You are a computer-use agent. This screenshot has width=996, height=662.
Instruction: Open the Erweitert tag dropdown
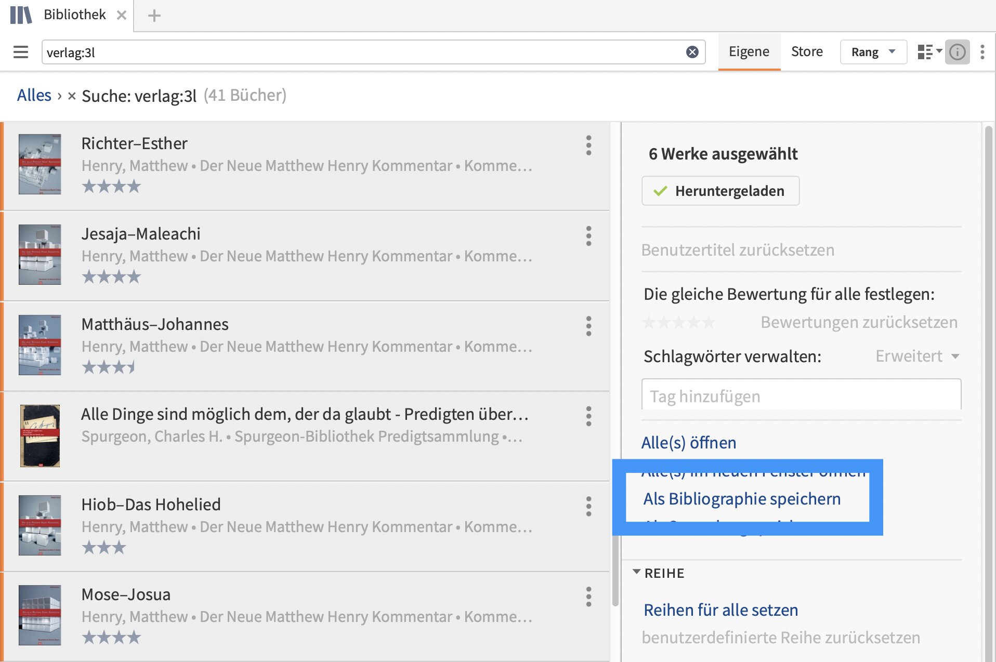click(x=918, y=356)
